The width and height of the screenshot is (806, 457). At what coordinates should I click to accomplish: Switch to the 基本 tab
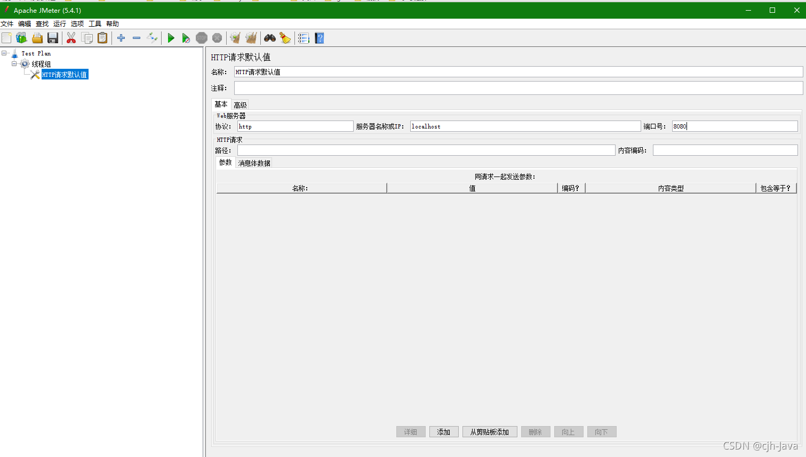[221, 105]
